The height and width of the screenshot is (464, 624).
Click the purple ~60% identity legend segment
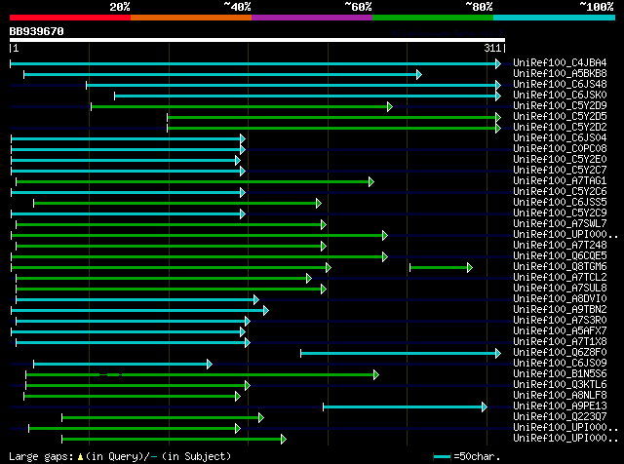coord(312,18)
